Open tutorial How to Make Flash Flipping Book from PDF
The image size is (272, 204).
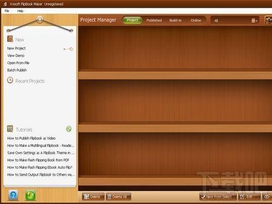point(38,160)
